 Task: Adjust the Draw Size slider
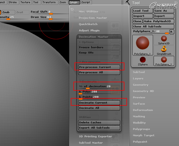(50, 18)
